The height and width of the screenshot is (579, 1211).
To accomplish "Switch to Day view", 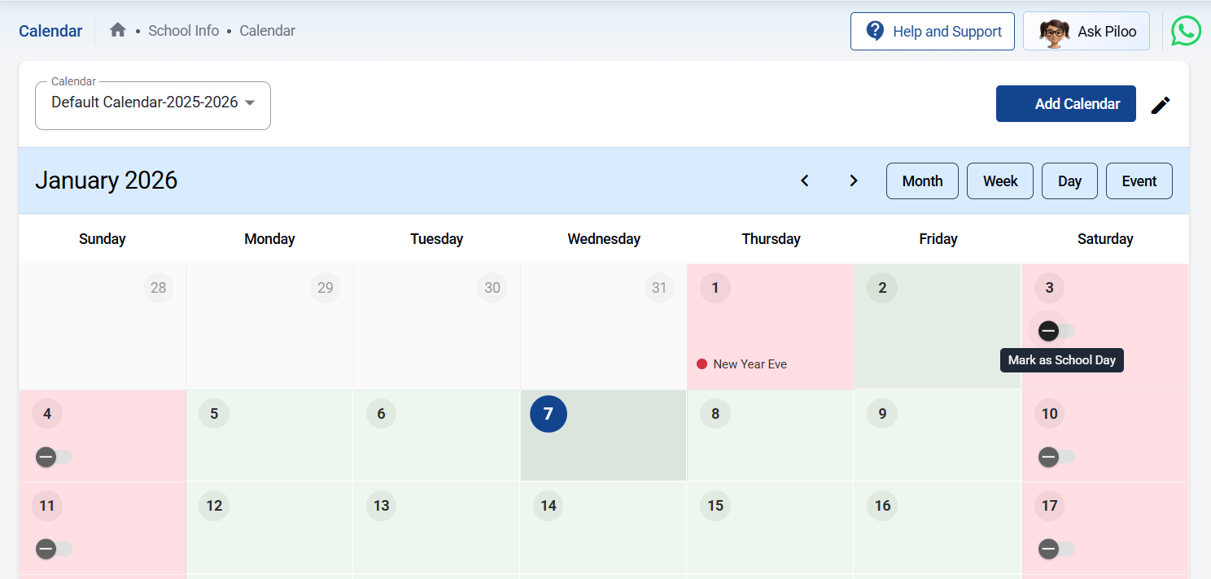I will tap(1069, 181).
